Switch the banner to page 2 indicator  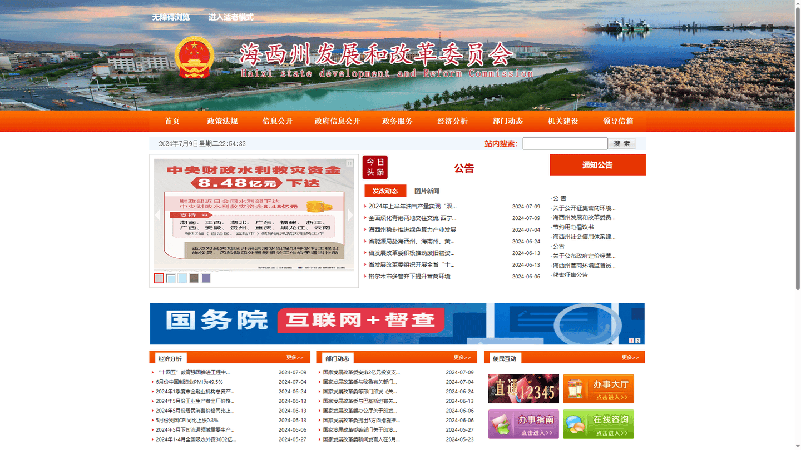tap(638, 341)
